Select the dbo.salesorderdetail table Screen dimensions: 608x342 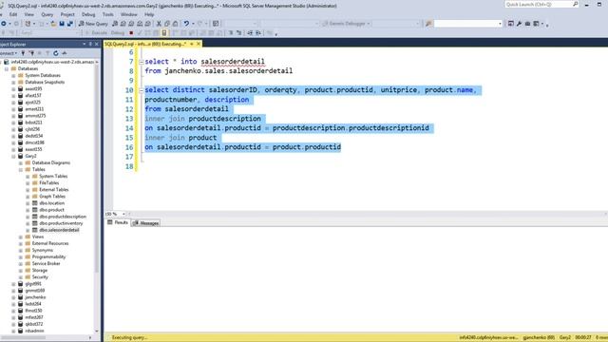click(59, 230)
